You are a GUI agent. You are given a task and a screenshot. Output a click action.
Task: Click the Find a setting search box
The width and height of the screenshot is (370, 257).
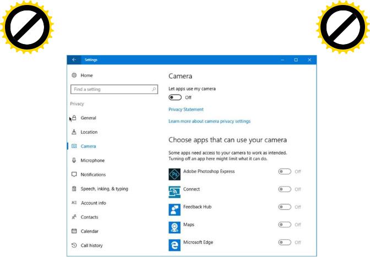[114, 89]
